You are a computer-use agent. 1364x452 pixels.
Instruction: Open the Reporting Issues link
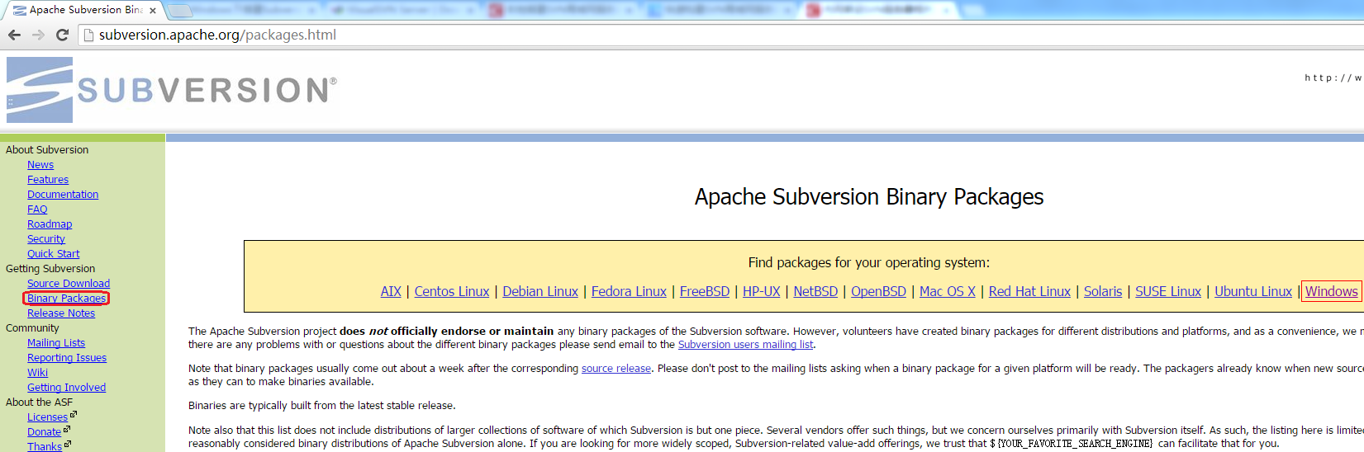coord(67,358)
